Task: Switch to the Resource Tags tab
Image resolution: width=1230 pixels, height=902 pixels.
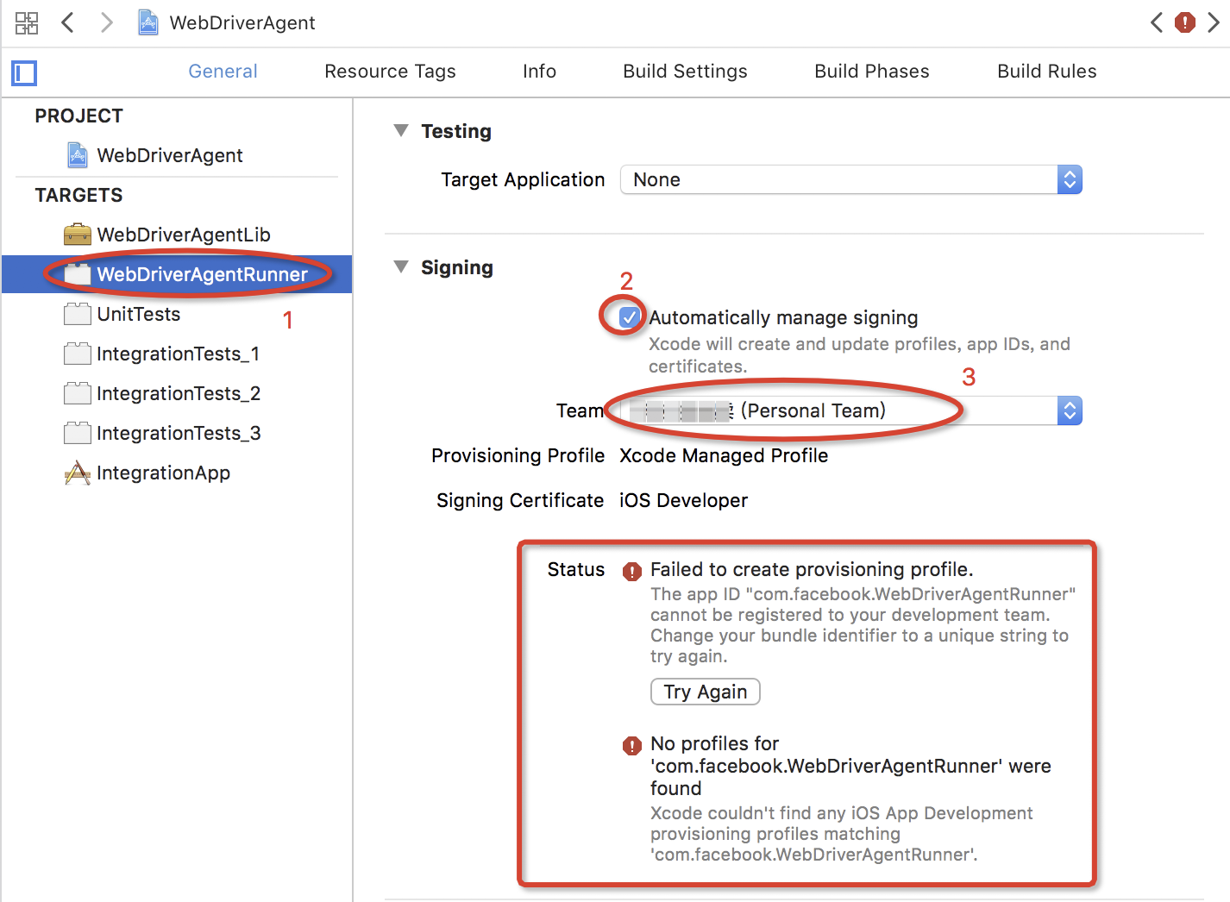Action: click(x=390, y=72)
